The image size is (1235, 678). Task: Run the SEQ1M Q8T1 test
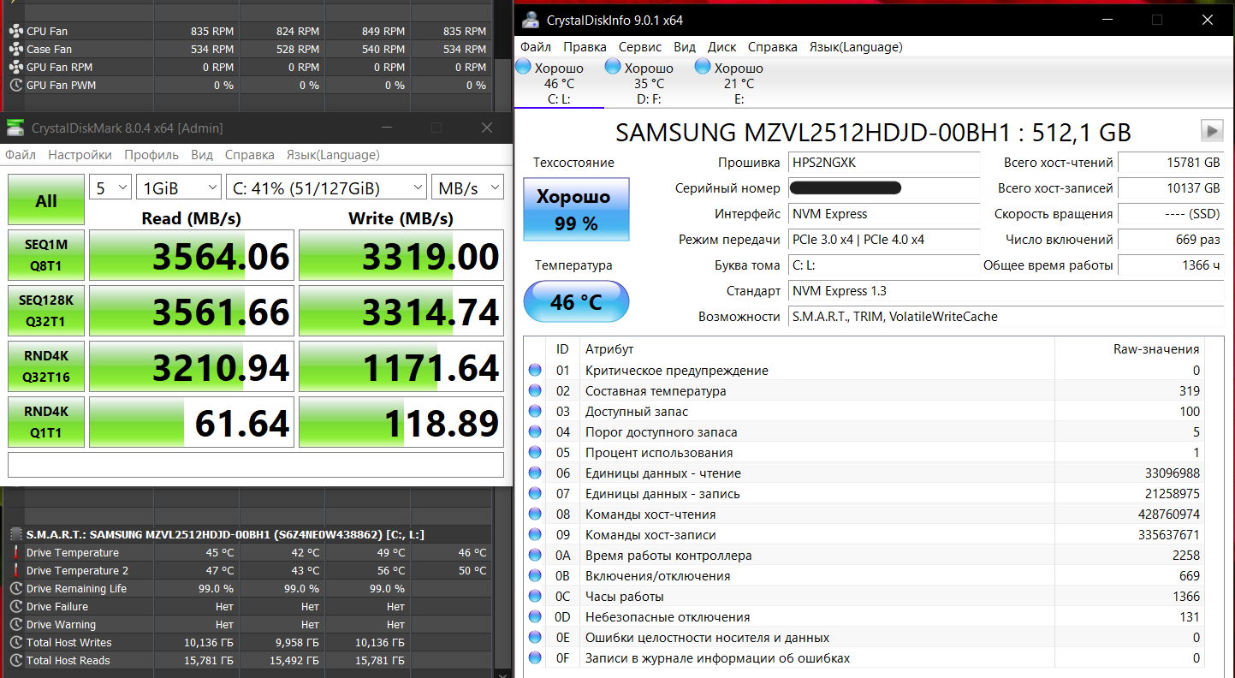(46, 255)
